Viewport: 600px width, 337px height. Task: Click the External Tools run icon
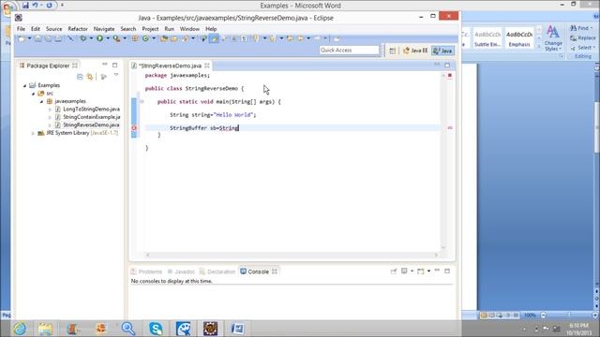pos(116,38)
